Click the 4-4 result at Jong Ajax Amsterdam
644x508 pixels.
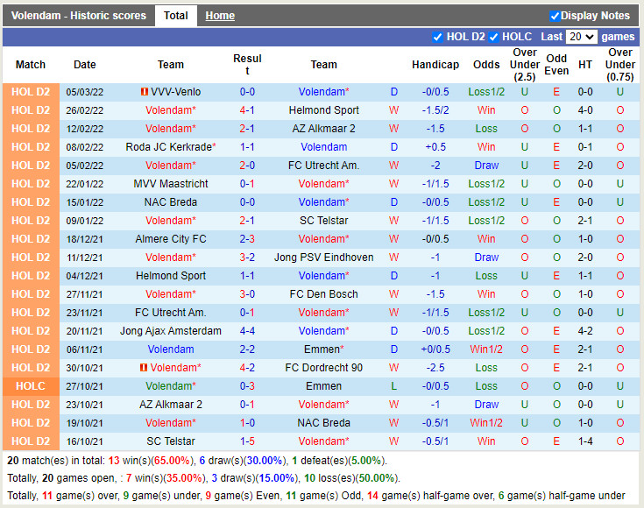click(x=247, y=331)
